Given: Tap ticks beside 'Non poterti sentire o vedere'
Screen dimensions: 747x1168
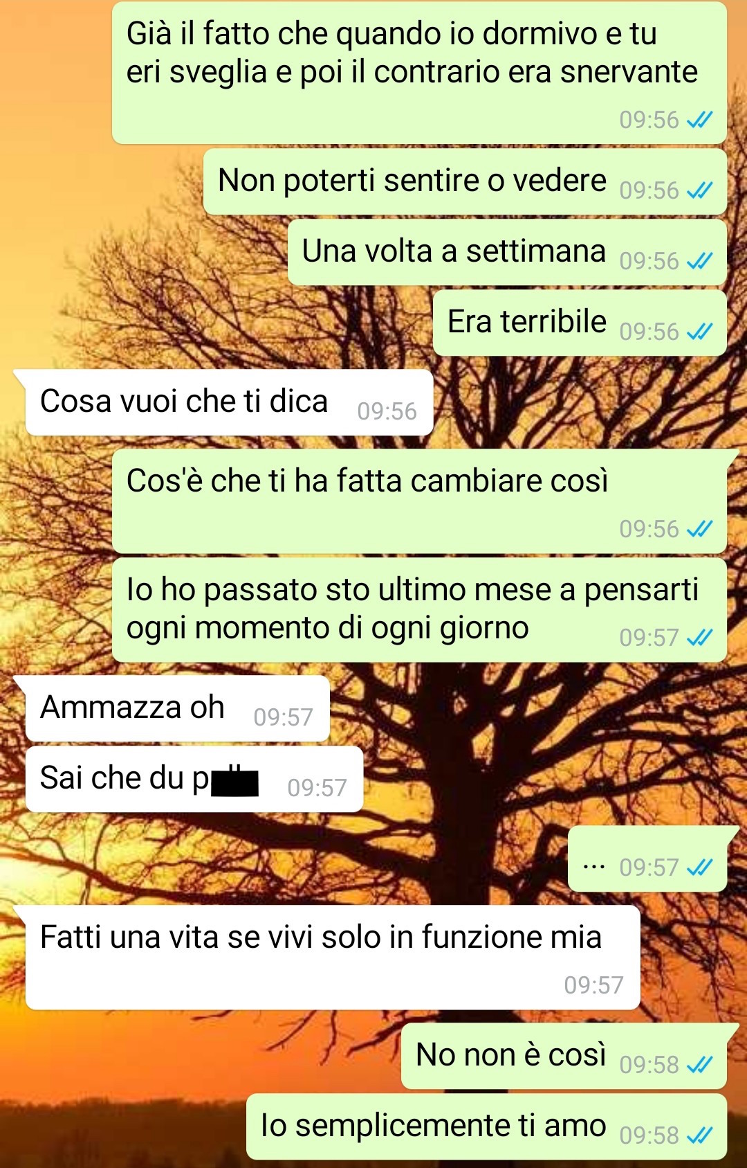Looking at the screenshot, I should point(699,190).
